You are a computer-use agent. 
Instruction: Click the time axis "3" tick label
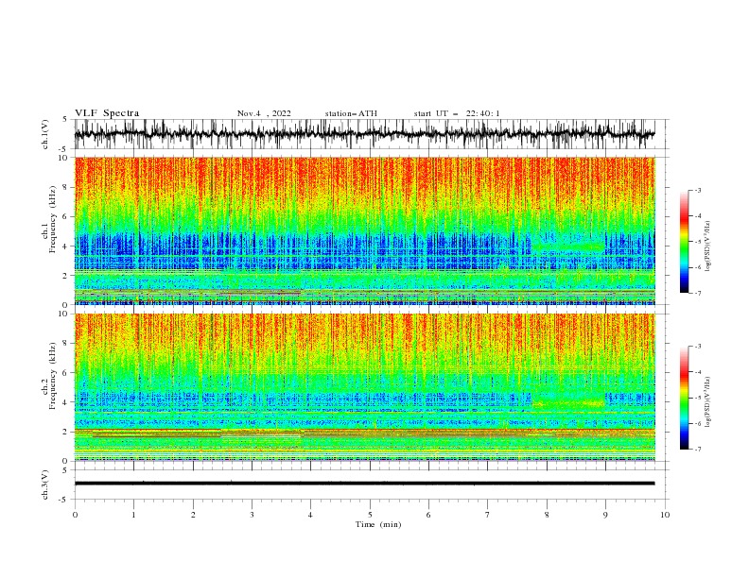click(x=252, y=515)
